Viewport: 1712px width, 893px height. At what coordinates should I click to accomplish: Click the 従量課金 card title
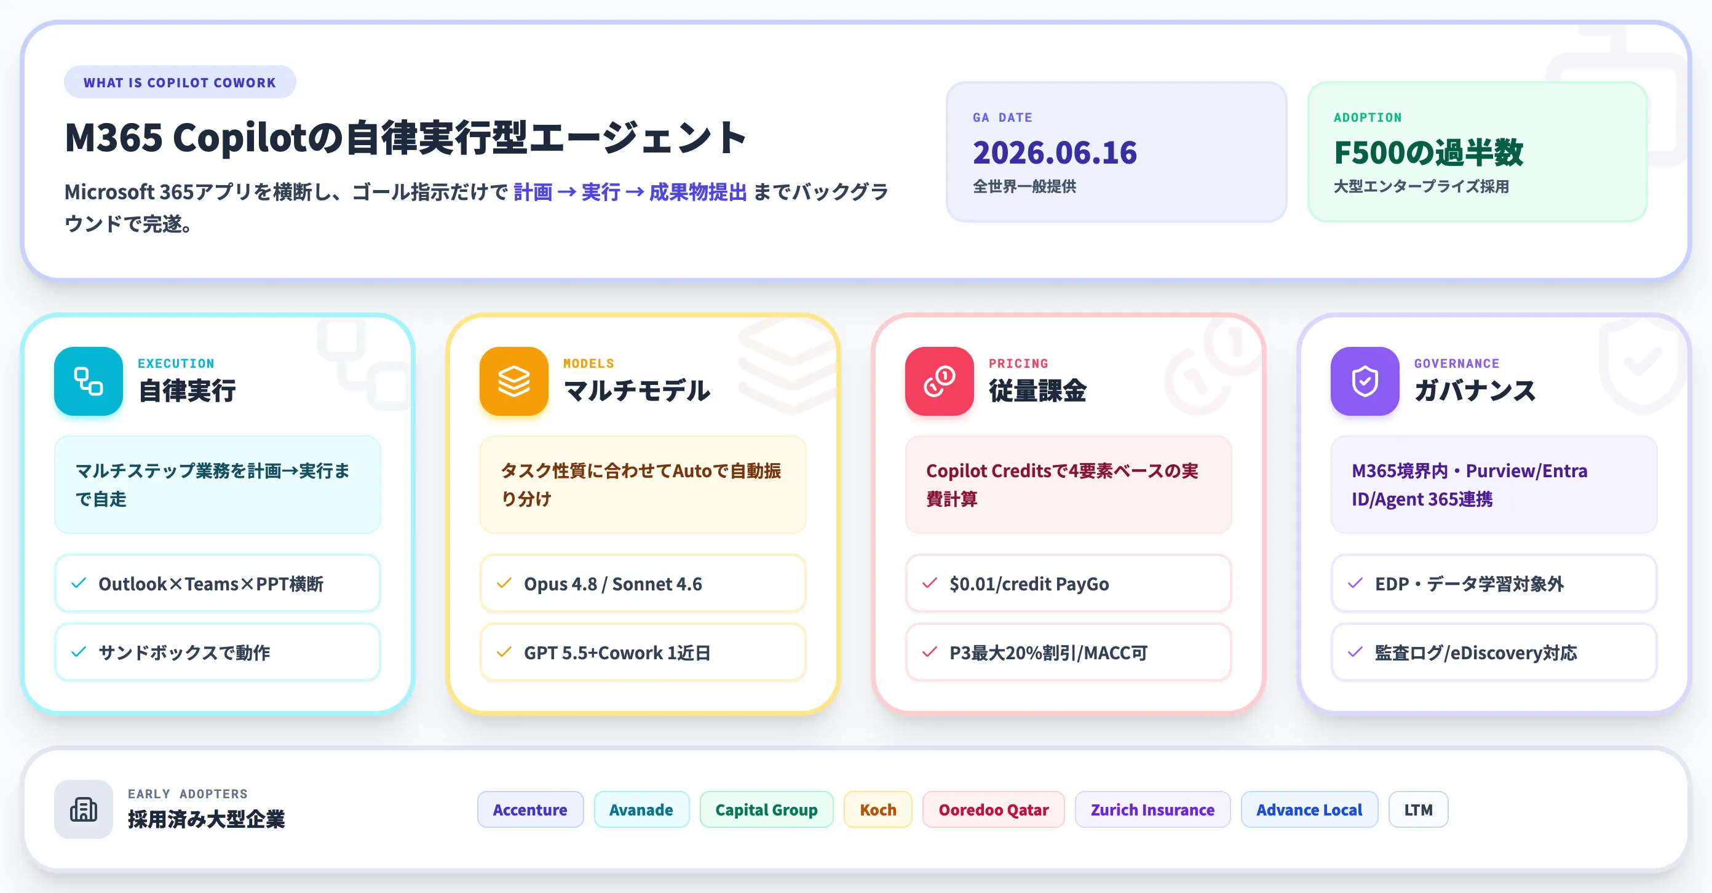[1037, 390]
